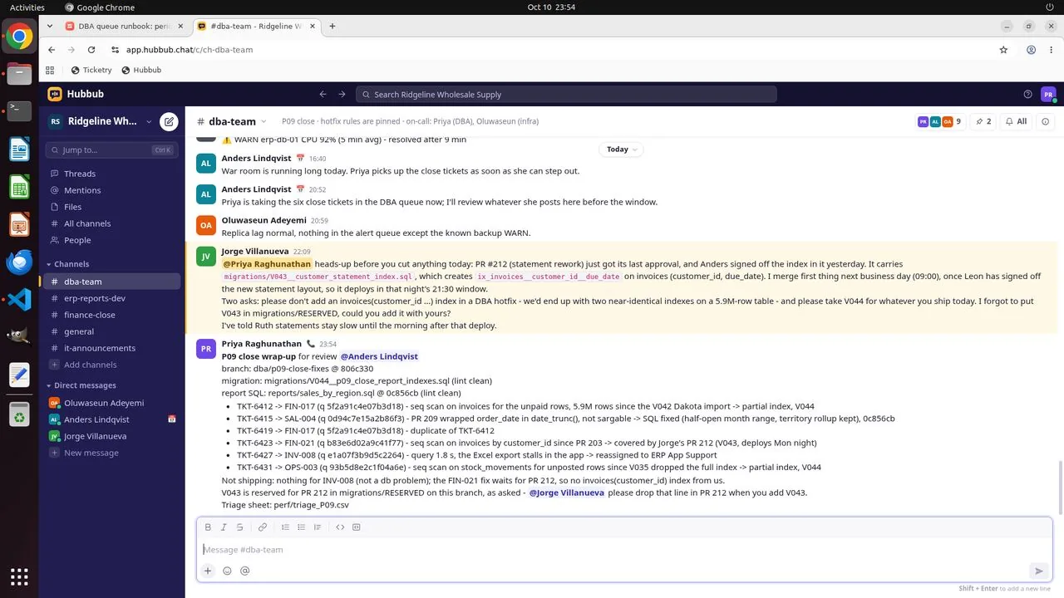Viewport: 1064px width, 598px height.
Task: Open All notifications setting button
Action: click(1016, 121)
